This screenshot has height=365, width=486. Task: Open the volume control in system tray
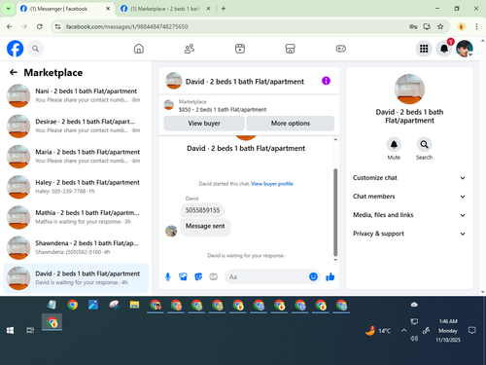(414, 339)
